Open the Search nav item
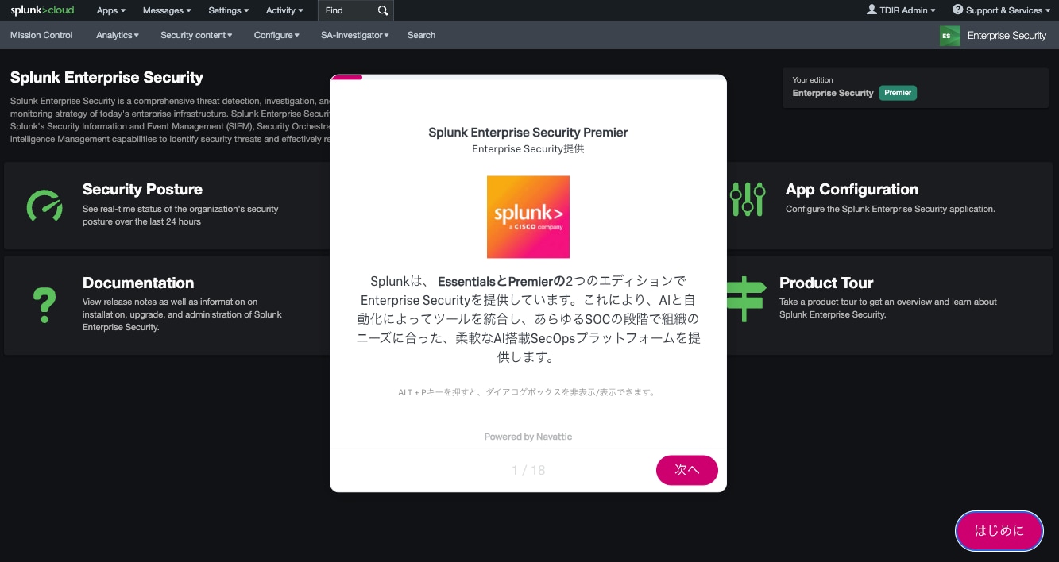 coord(421,35)
